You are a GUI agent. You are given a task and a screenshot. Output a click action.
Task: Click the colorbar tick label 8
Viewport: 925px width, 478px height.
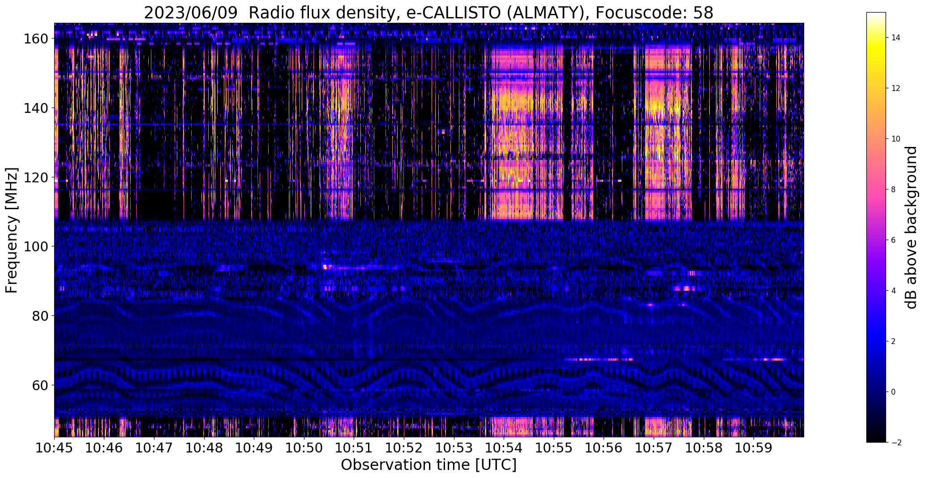pos(894,189)
